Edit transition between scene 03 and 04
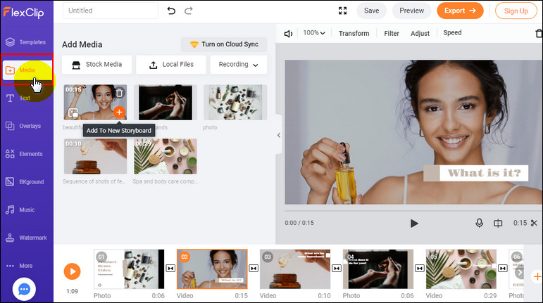543x303 pixels. coord(337,268)
